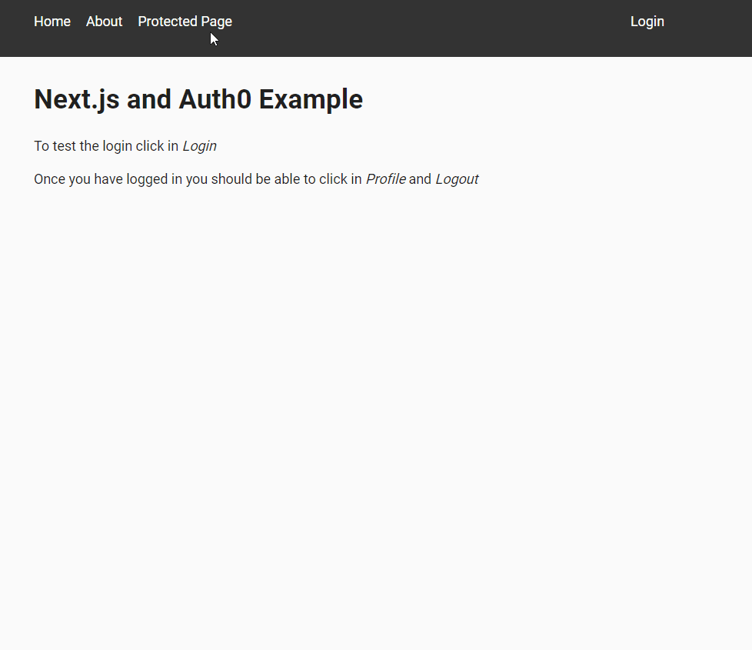Image resolution: width=752 pixels, height=650 pixels.
Task: Click the word 'Auth0' in the heading
Action: 215,99
